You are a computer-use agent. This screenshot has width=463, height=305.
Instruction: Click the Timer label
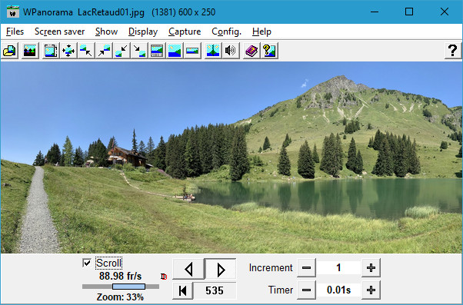pos(281,290)
